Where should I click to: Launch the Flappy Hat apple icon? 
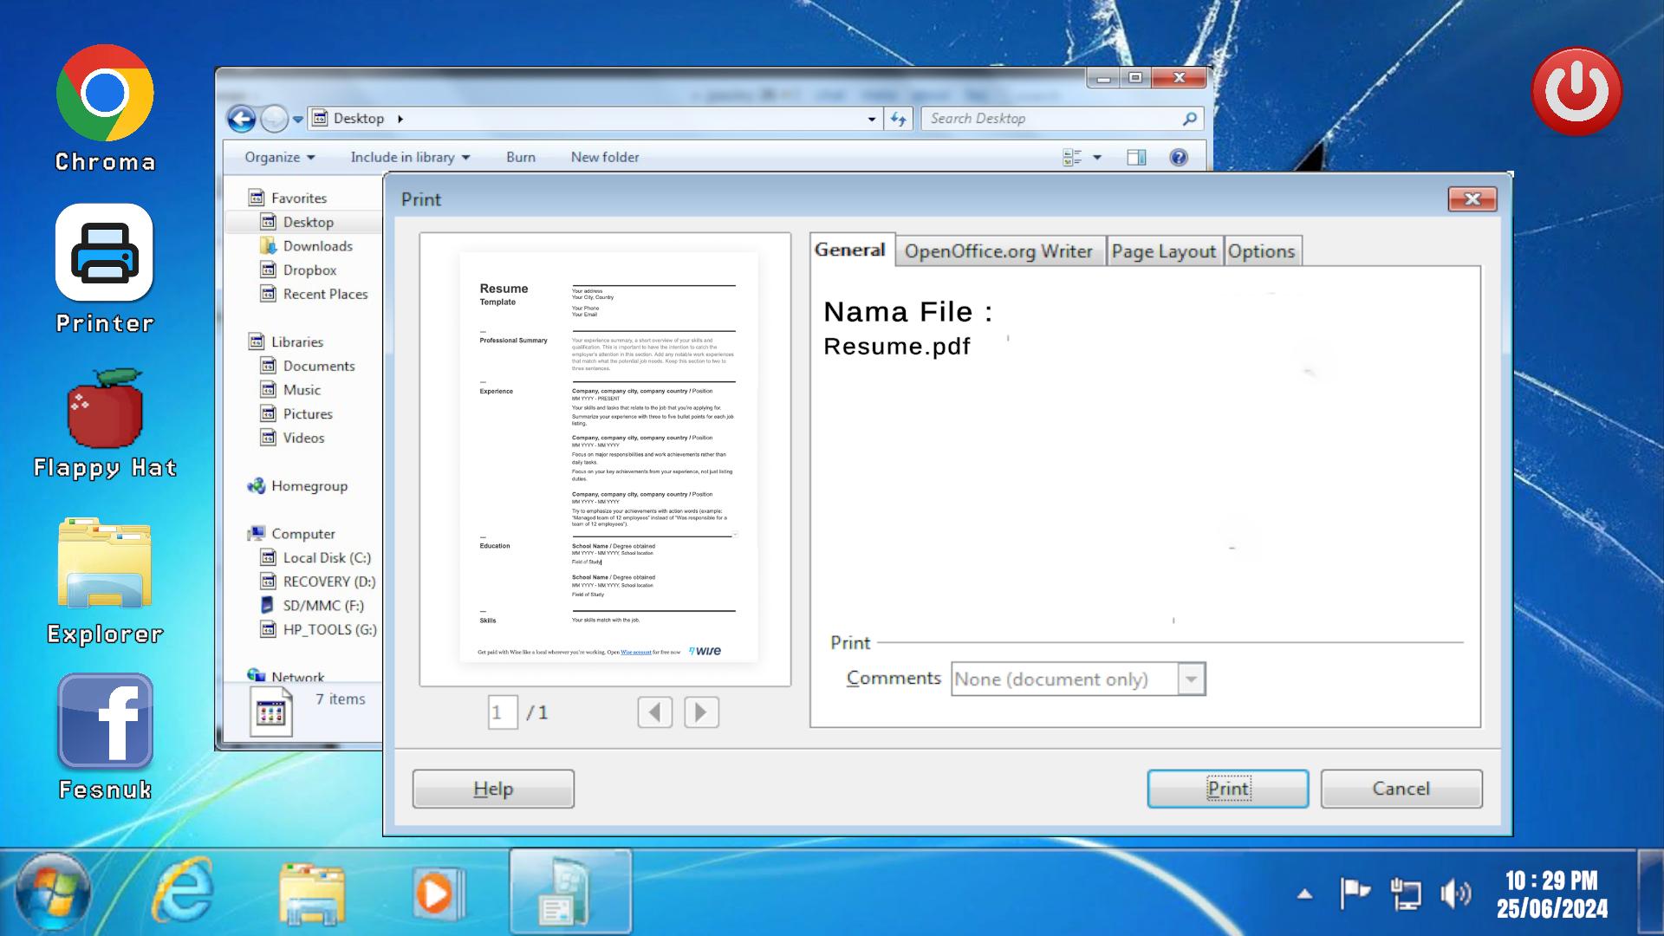(105, 408)
